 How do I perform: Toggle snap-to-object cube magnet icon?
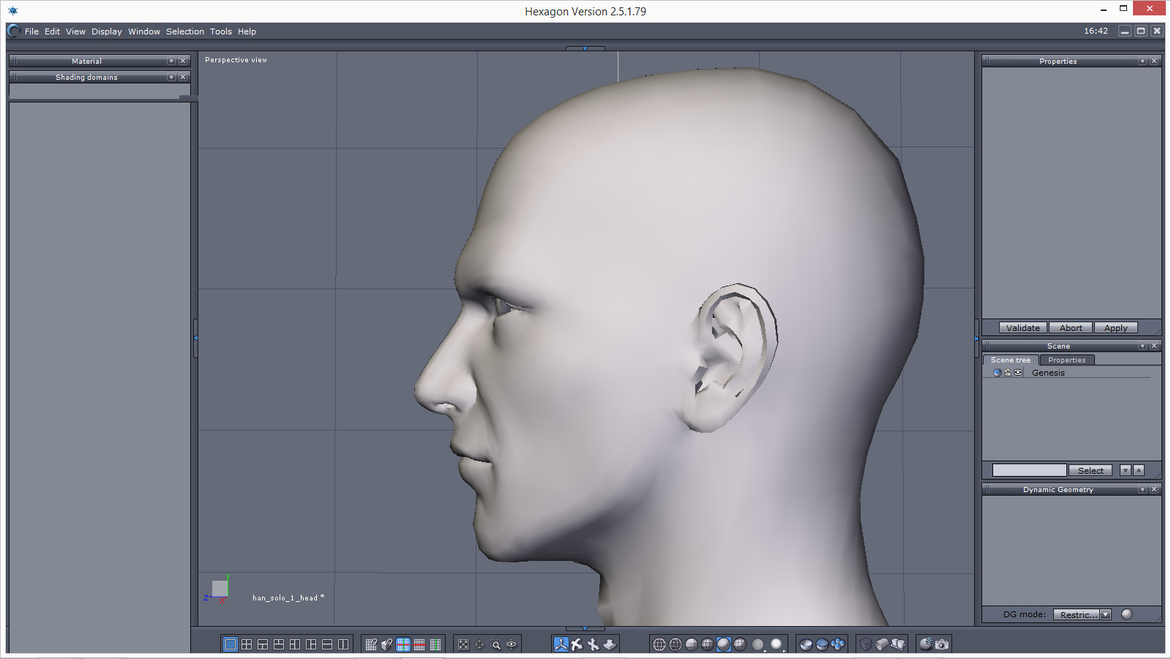coord(387,644)
